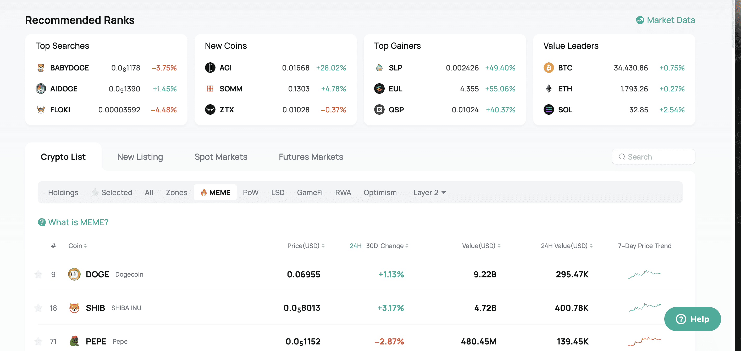Click the green Help button
The image size is (741, 351).
692,319
